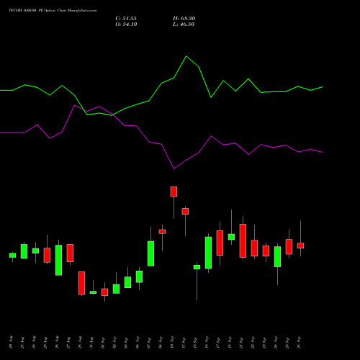Click the long red candlestick on 28 Aug

(x=81, y=283)
